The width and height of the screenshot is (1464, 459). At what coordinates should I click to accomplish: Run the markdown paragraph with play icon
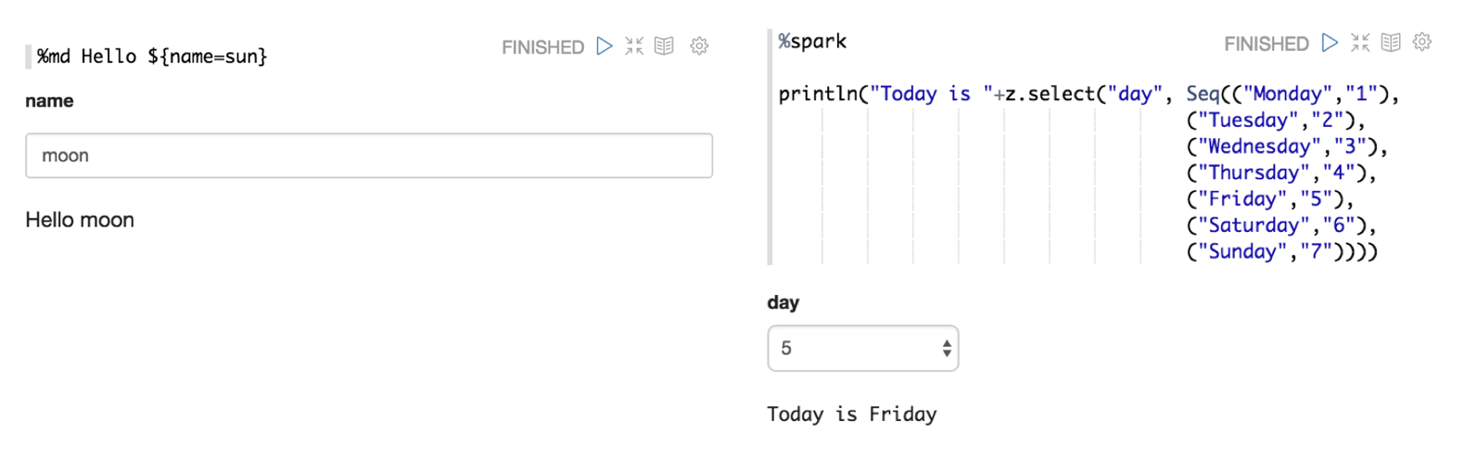pyautogui.click(x=605, y=46)
